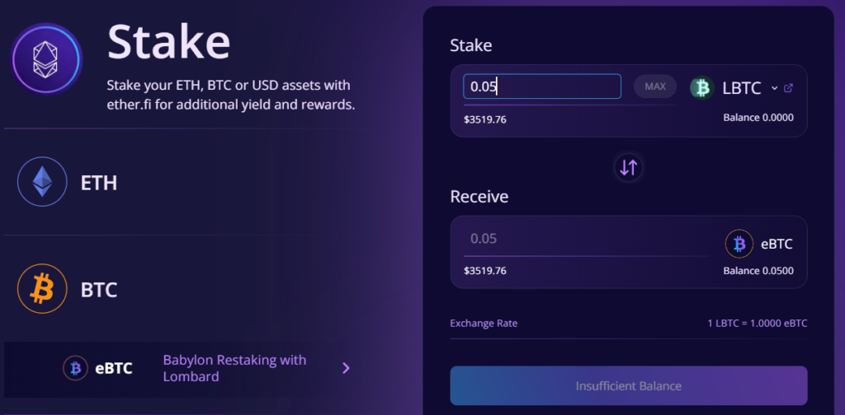Image resolution: width=845 pixels, height=415 pixels.
Task: Click the MAX amount button
Action: coord(654,86)
